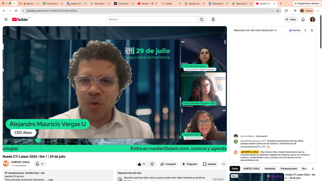Expand the description with ...más
The image size is (322, 181).
(x=50, y=179)
